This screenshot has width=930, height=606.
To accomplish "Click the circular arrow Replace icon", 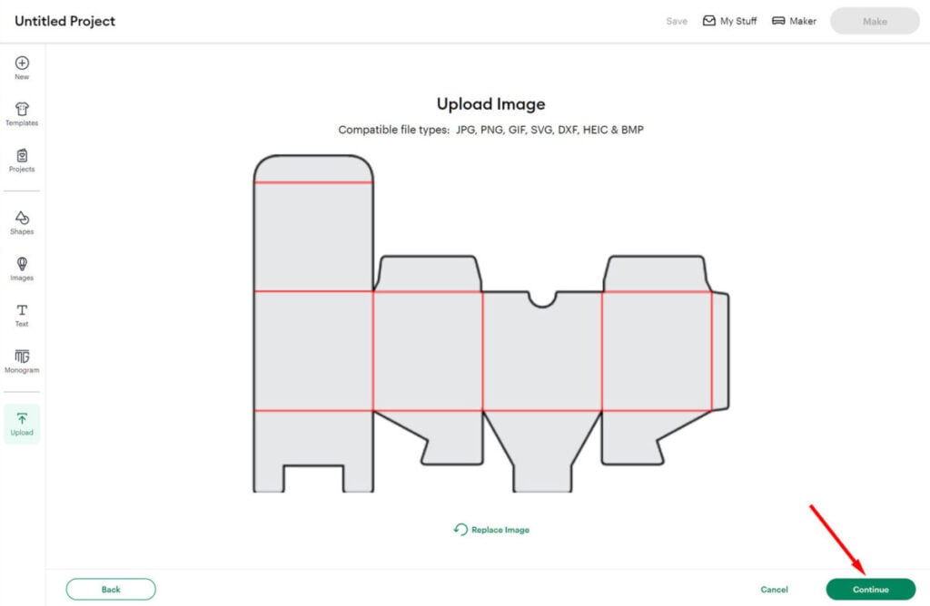I will click(460, 530).
